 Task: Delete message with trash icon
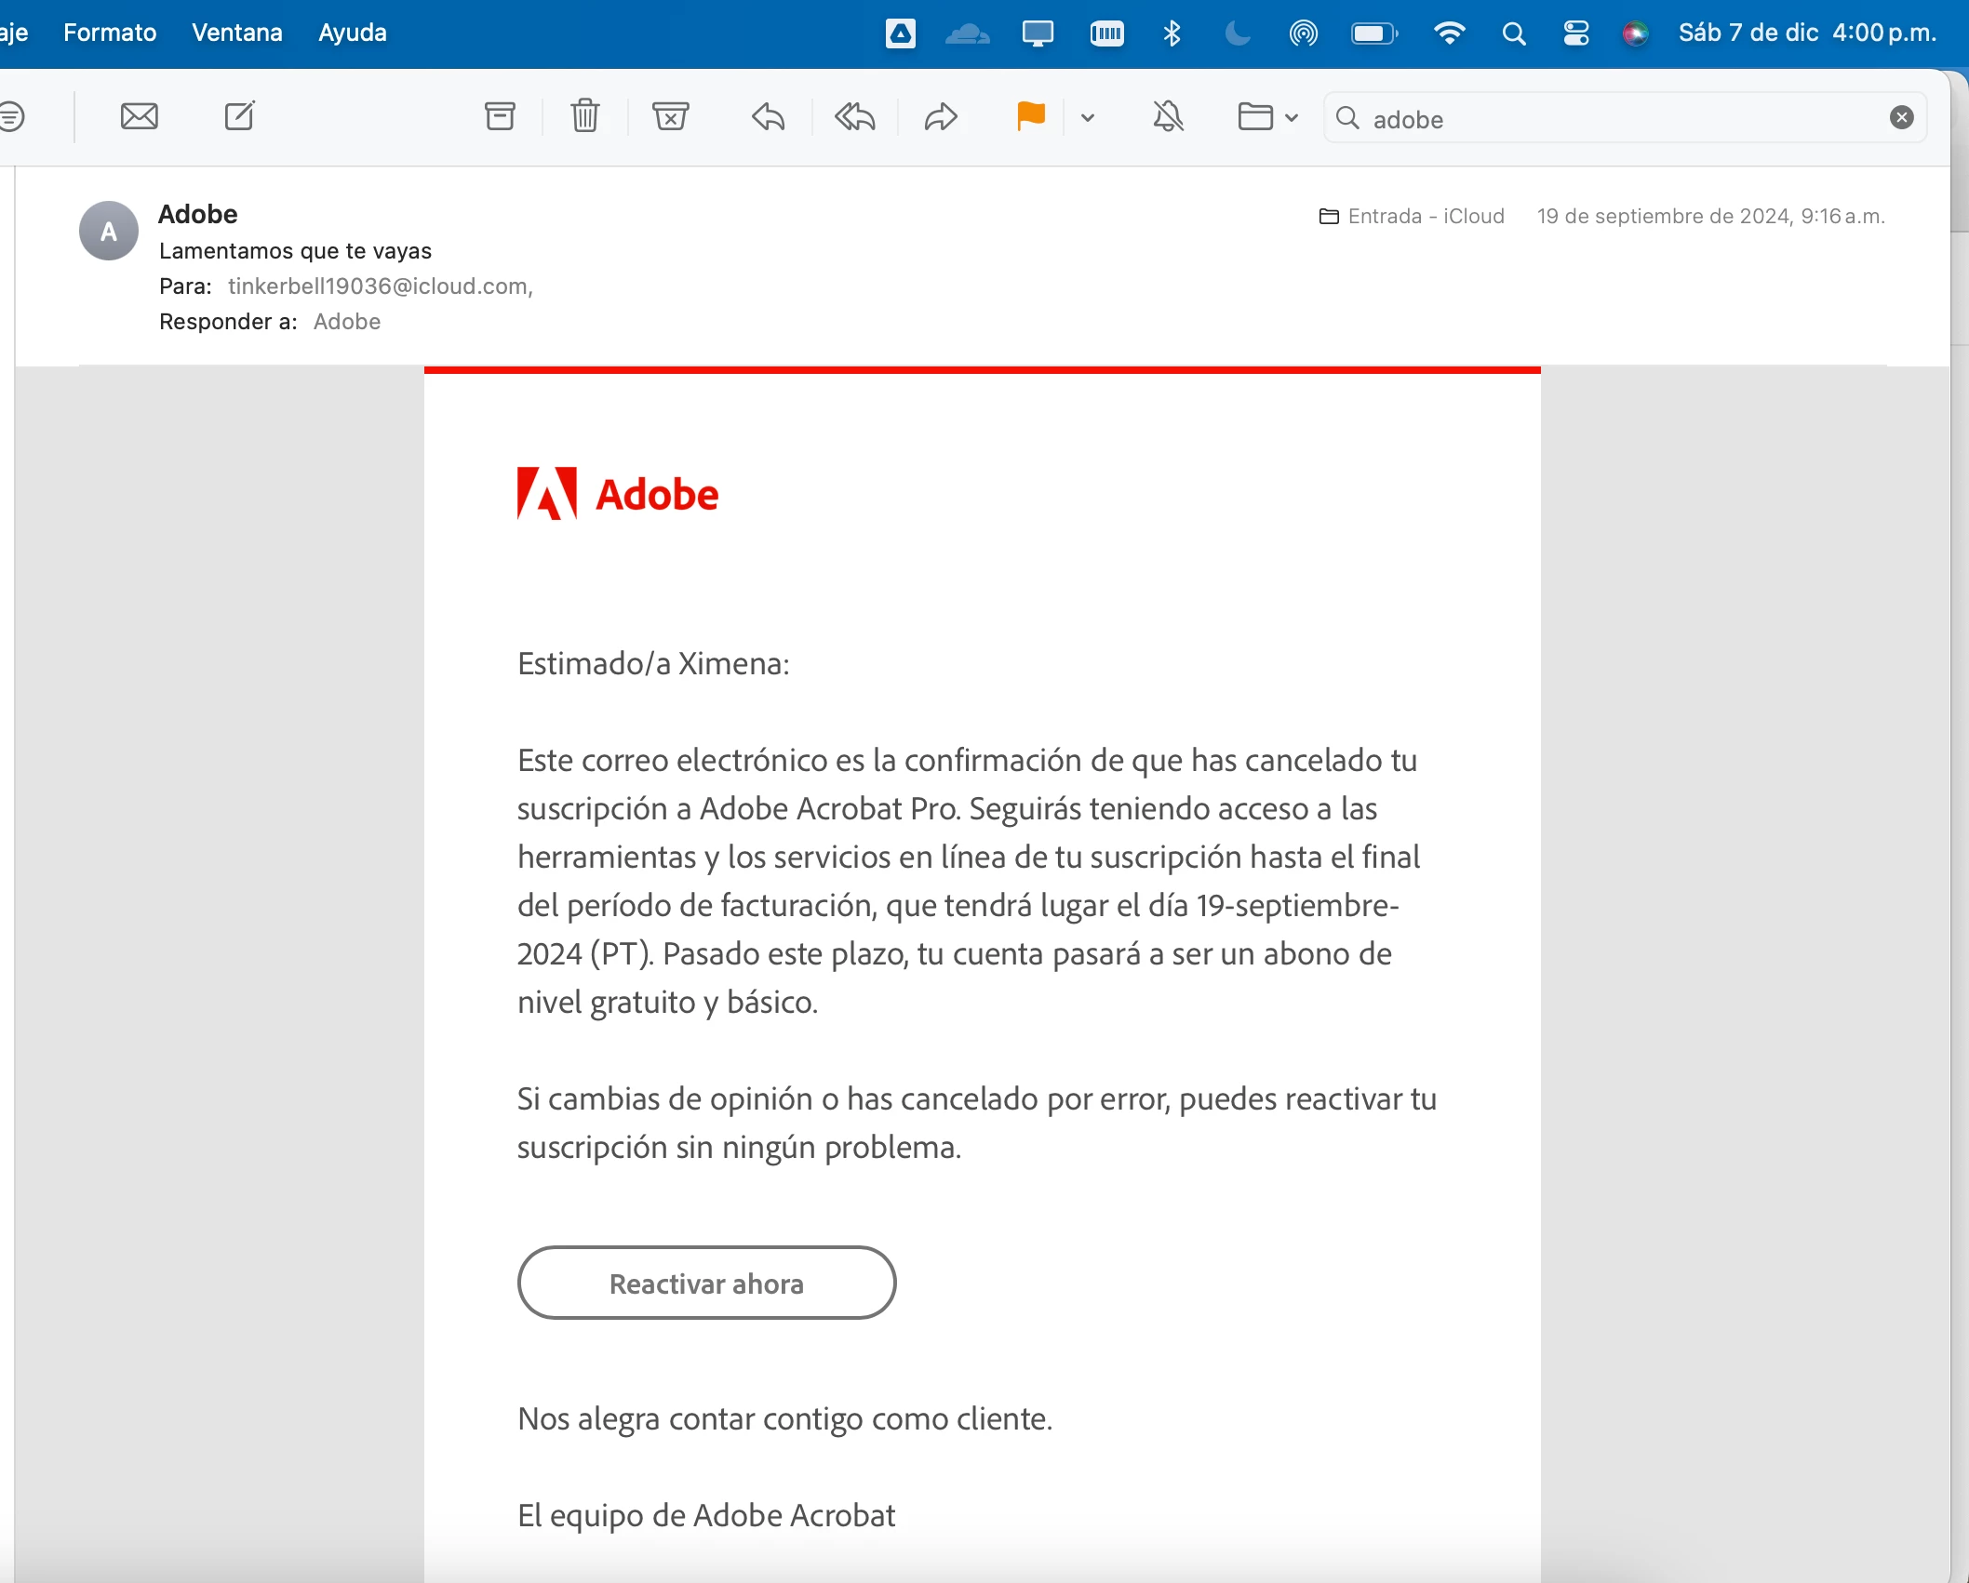tap(585, 116)
